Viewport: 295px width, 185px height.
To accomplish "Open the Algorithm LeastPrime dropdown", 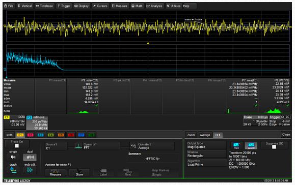I will tap(206, 163).
